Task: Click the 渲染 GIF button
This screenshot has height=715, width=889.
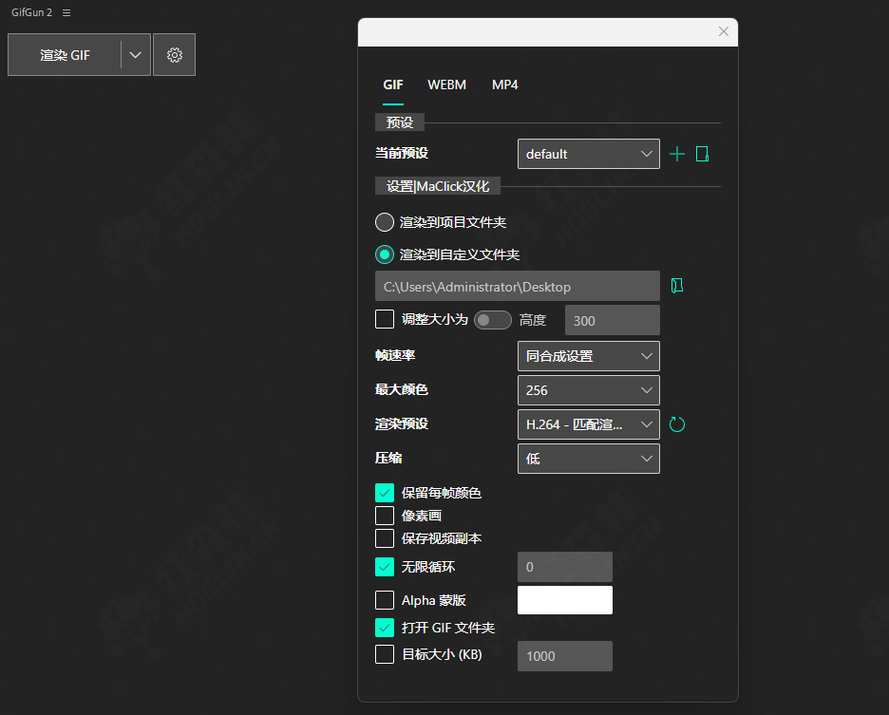Action: click(65, 55)
